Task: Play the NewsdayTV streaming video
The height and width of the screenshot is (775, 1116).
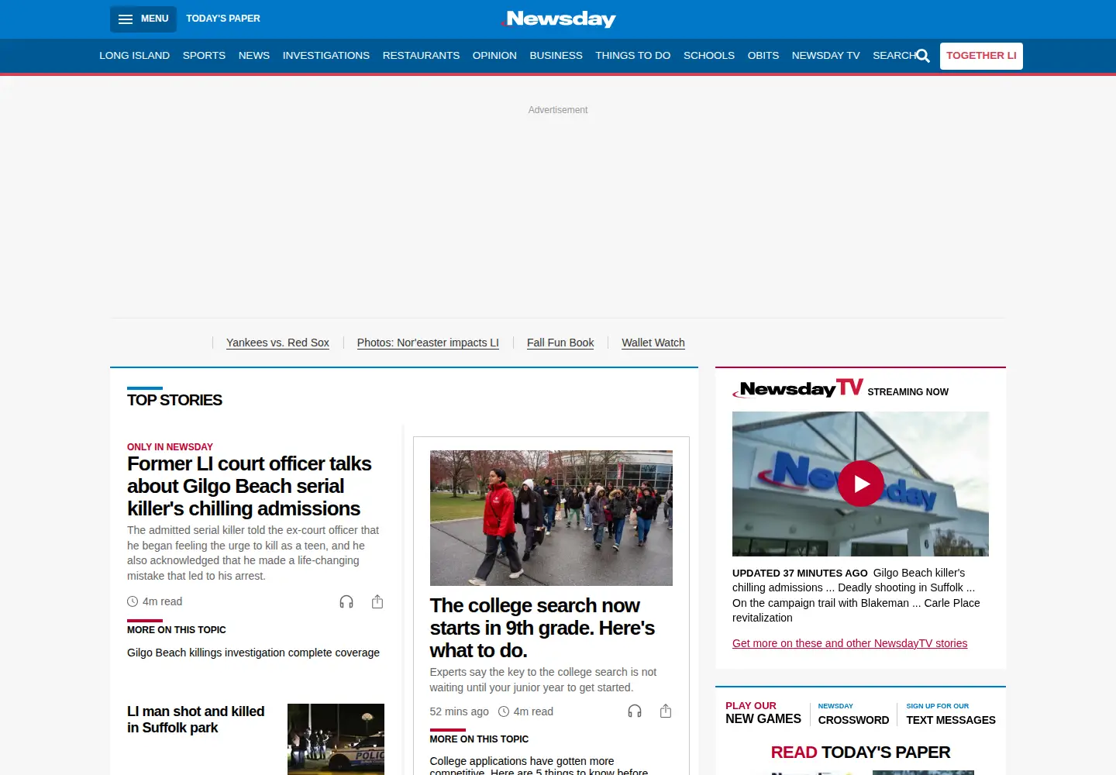Action: (x=861, y=484)
